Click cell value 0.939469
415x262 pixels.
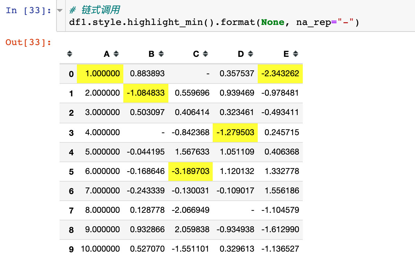(x=237, y=93)
